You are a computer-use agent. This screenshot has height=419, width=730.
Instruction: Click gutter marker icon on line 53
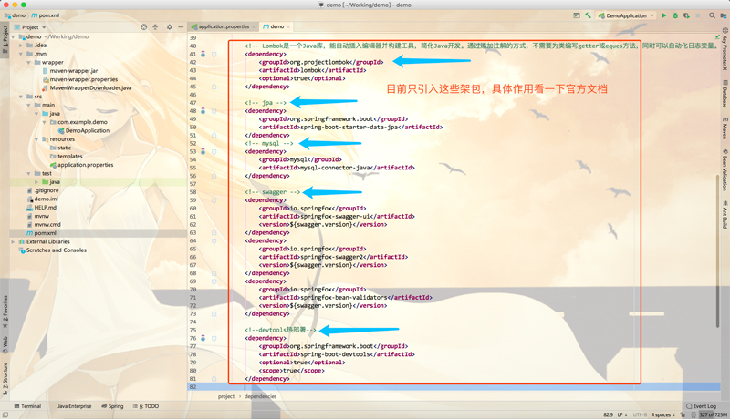[x=203, y=151]
